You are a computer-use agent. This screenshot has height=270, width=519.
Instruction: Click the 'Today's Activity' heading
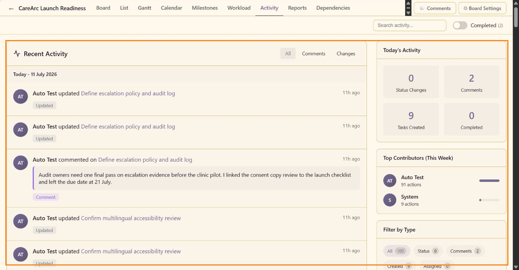coord(402,50)
